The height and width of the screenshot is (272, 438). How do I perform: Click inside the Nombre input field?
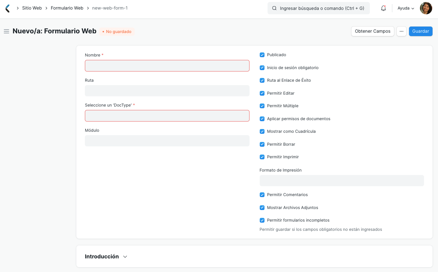[x=167, y=66]
